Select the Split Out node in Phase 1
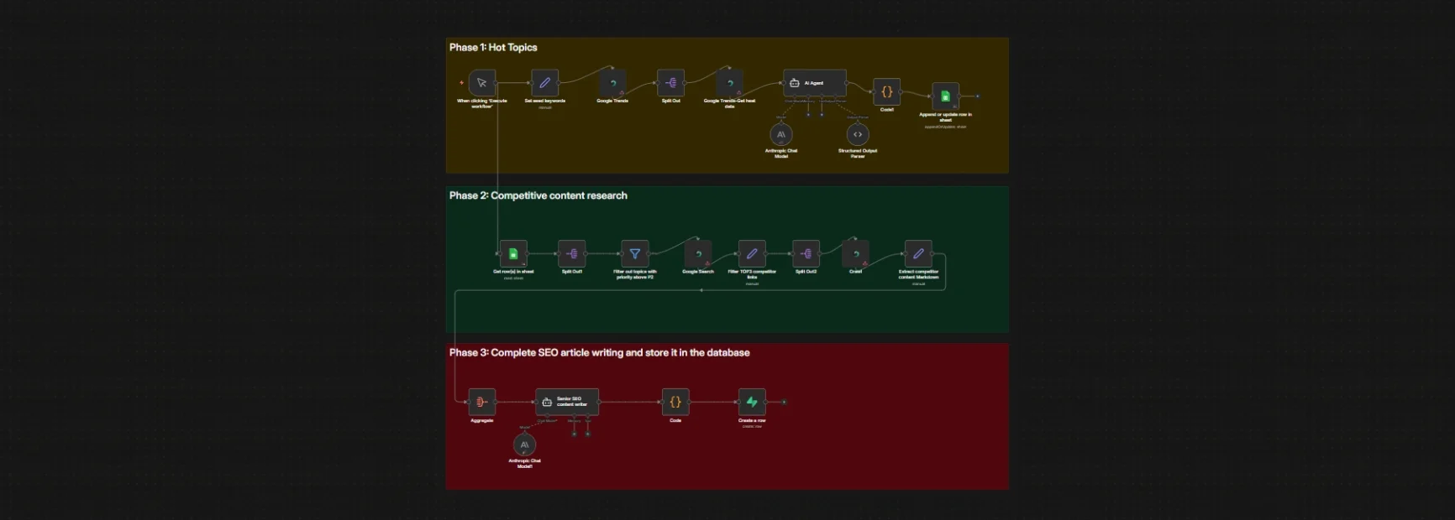The height and width of the screenshot is (520, 1455). pyautogui.click(x=670, y=83)
